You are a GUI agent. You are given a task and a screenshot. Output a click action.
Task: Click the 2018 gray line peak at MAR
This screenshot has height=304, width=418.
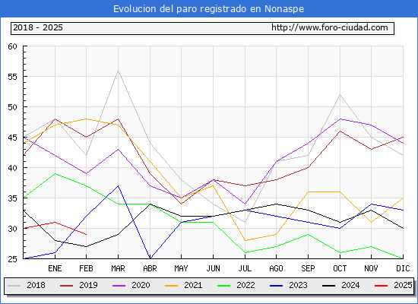coord(118,71)
